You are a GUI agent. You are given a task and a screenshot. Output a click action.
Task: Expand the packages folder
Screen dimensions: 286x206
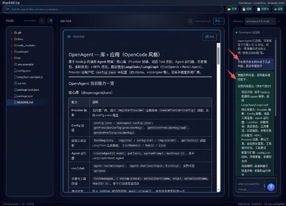tap(11, 51)
